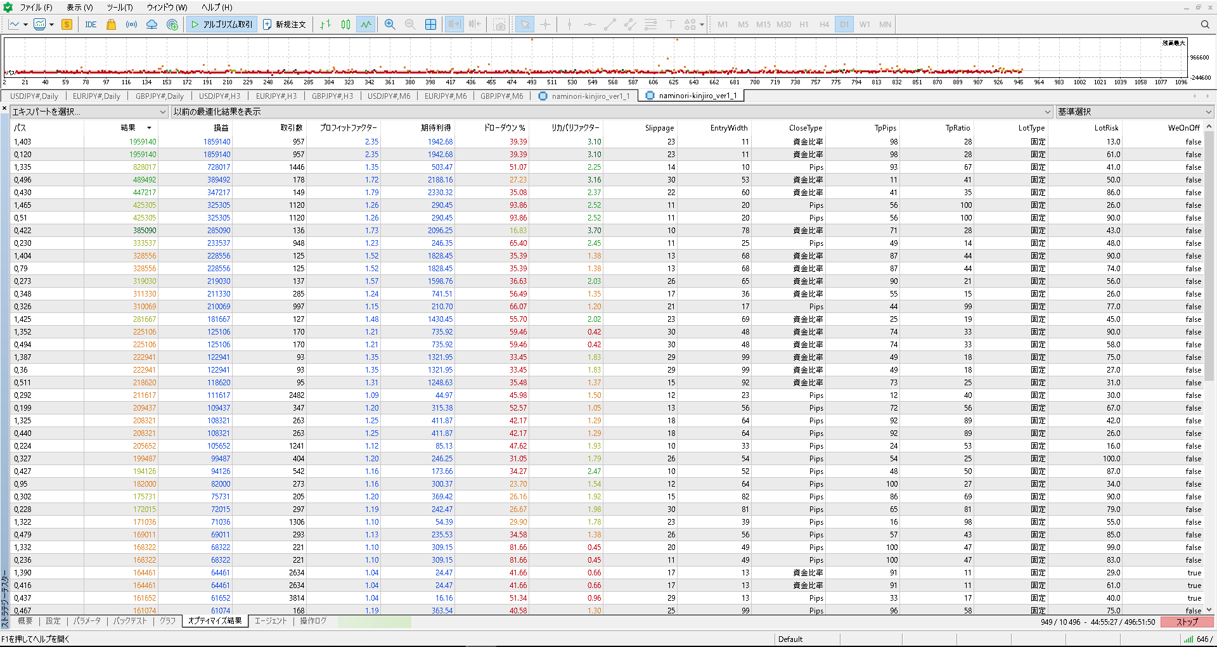Viewport: 1217px width, 647px height.
Task: Open the 以前の最適化結果を表示 dropdown
Action: pos(612,112)
